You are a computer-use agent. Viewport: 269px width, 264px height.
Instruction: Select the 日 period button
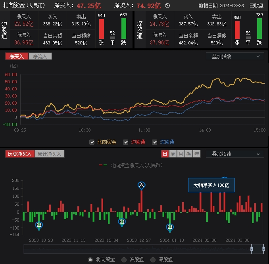tap(165, 154)
